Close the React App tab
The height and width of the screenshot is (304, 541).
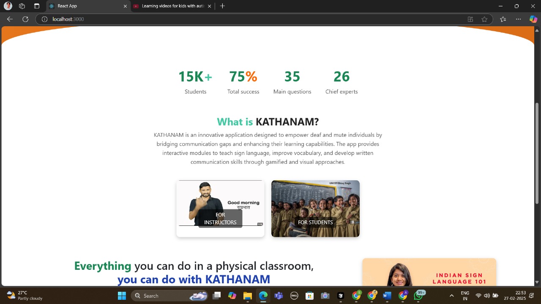pyautogui.click(x=125, y=6)
